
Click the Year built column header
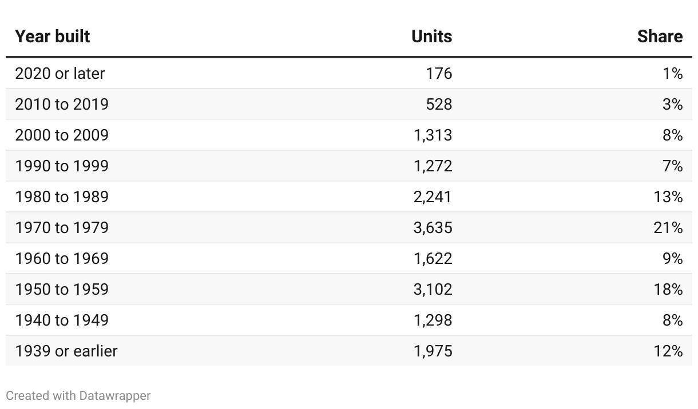(53, 37)
